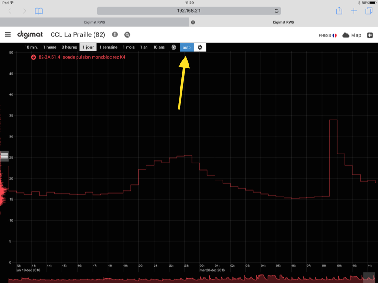
Task: Open Safari bookmarks book icon
Action: click(x=39, y=11)
